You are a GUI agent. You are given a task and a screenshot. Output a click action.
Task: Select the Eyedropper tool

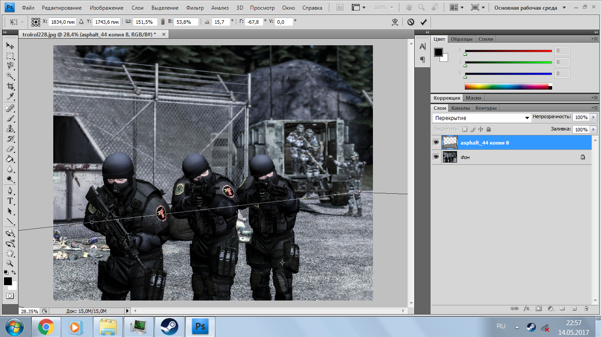(x=10, y=96)
